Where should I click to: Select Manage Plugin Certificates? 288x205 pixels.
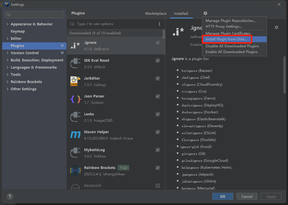tap(234, 33)
